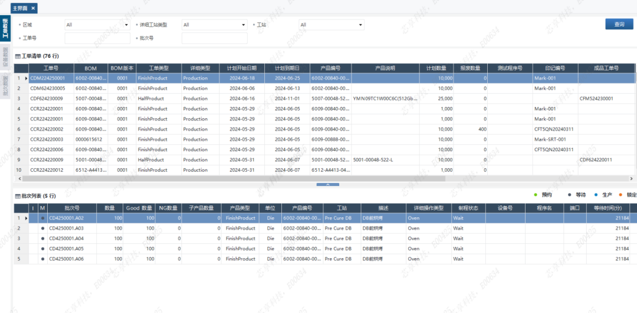Click the 2024-11-01 due date cell
Image resolution: width=637 pixels, height=313 pixels.
pos(287,99)
